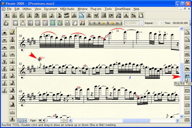Select the Repeat tool
192x128 pixels.
pos(104,15)
